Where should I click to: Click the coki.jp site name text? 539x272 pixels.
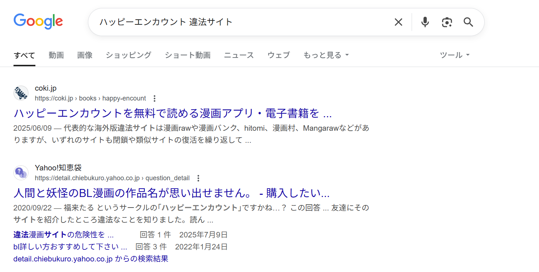pyautogui.click(x=46, y=88)
